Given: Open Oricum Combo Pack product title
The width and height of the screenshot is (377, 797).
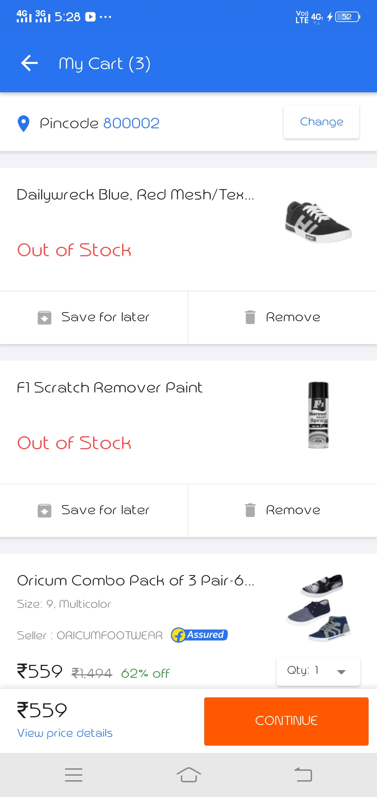Looking at the screenshot, I should (x=135, y=581).
